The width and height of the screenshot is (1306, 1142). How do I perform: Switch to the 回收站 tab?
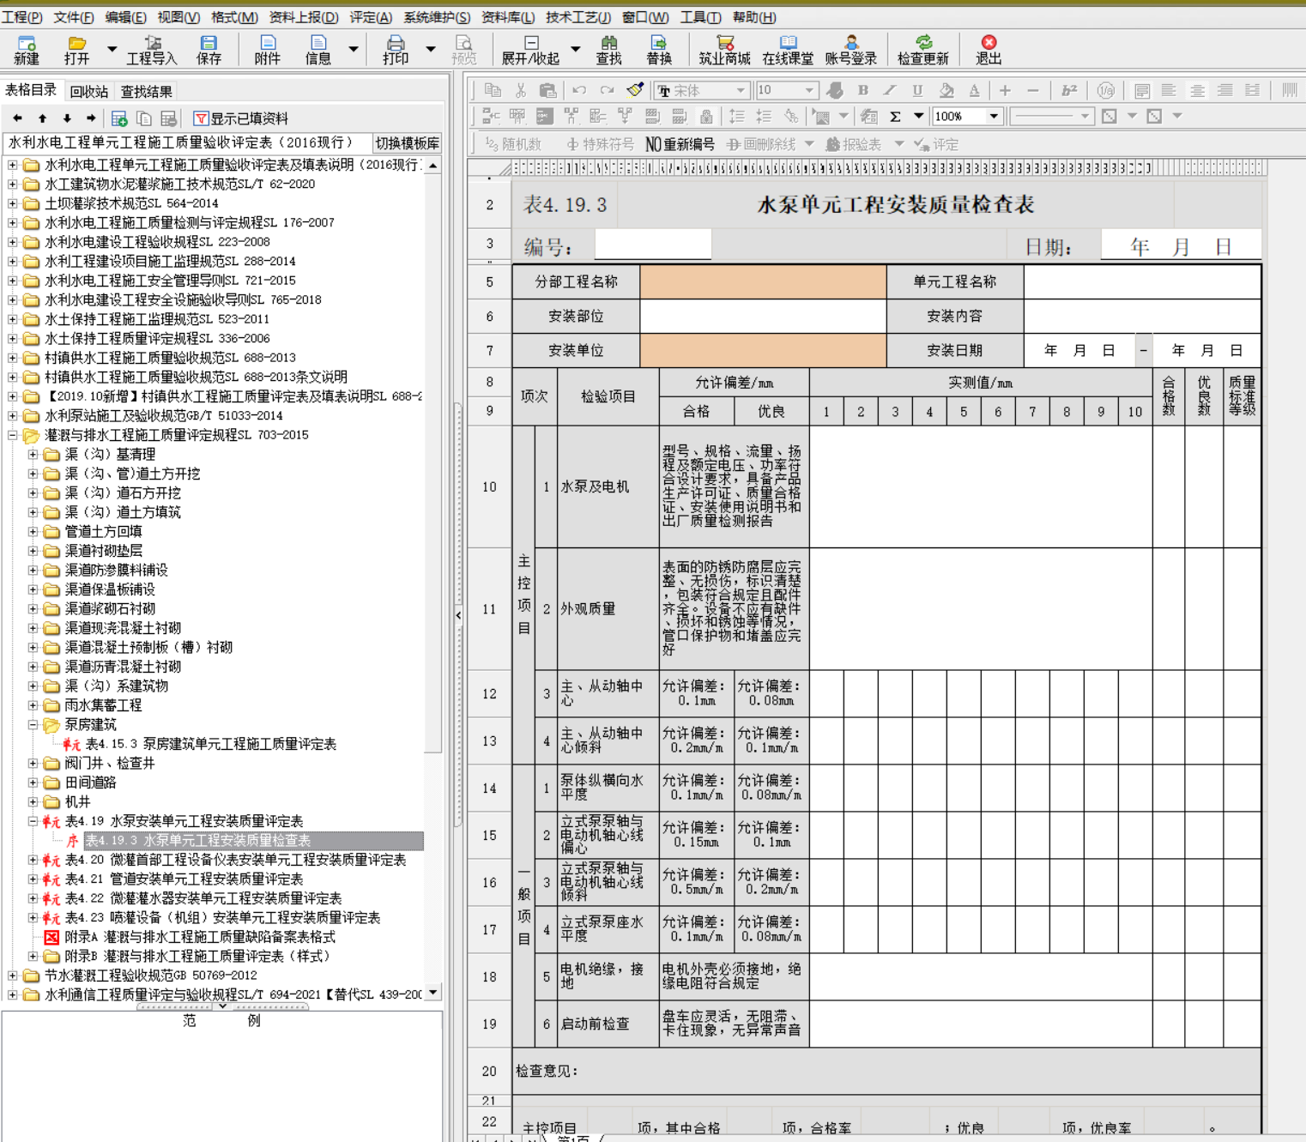[x=89, y=92]
